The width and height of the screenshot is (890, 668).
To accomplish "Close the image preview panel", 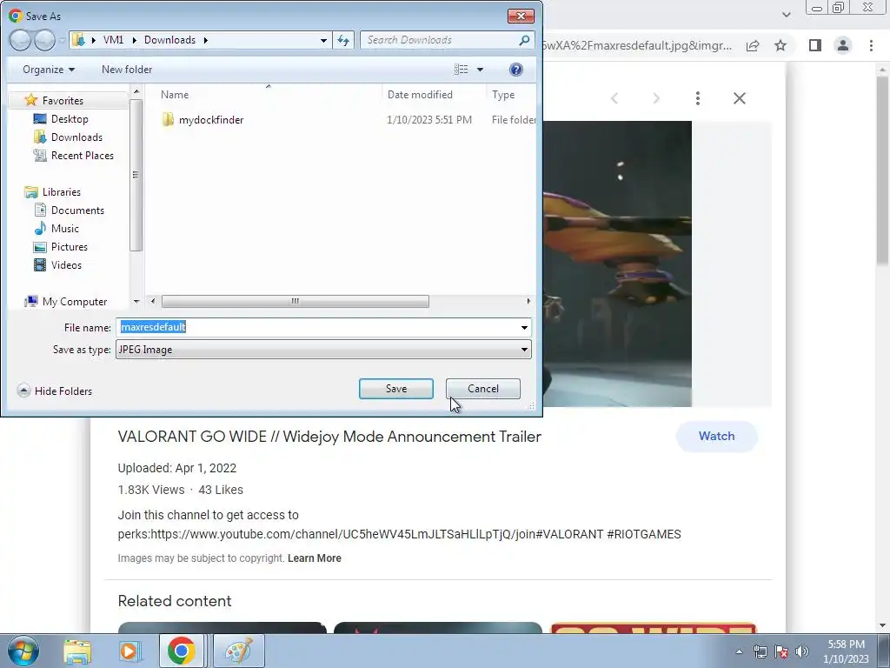I will point(739,98).
